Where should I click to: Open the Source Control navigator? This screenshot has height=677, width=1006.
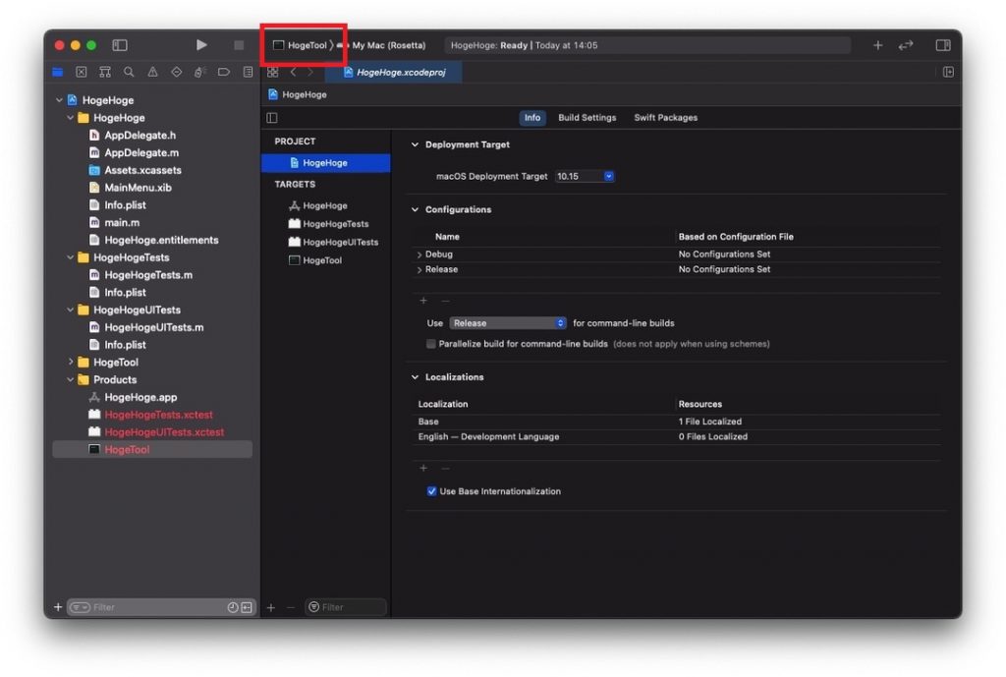coord(82,72)
